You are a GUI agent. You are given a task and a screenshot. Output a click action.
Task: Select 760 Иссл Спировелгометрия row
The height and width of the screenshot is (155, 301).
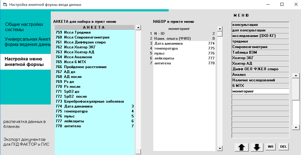click(94, 37)
